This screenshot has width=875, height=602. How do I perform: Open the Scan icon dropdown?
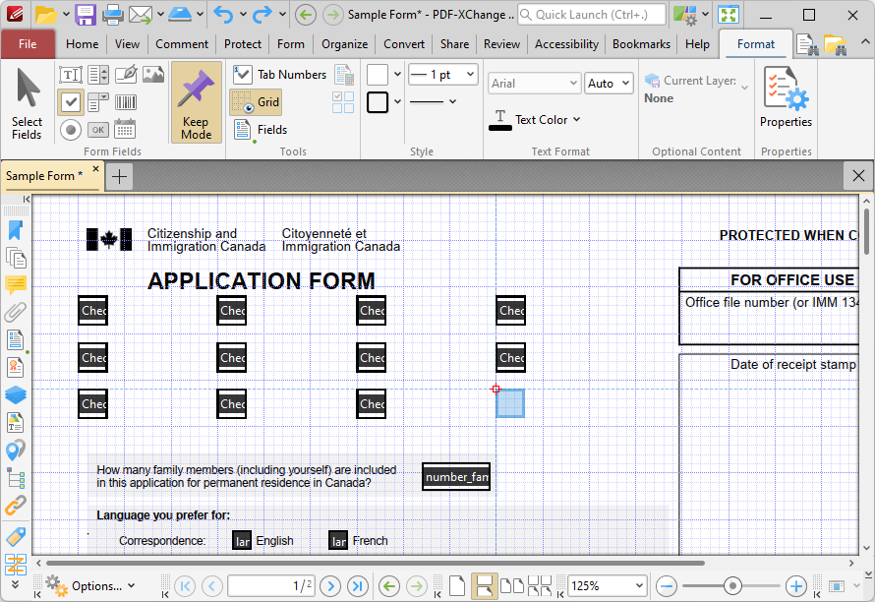pyautogui.click(x=200, y=15)
